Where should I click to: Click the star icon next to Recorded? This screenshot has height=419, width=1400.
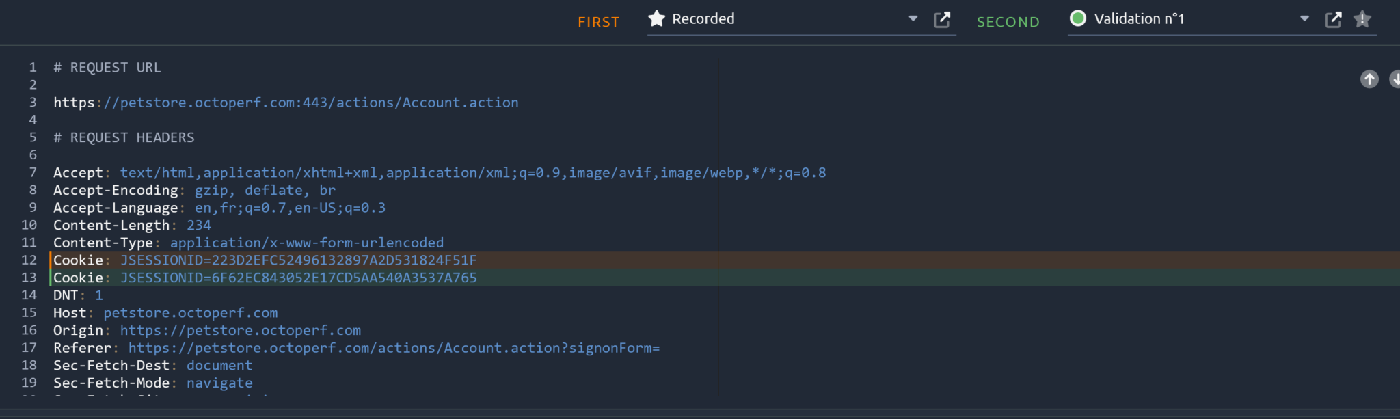656,18
